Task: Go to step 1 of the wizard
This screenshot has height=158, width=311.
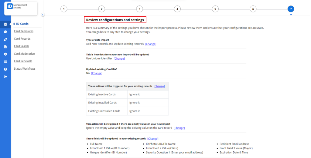Action: [x=64, y=9]
